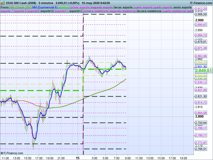Click the soporte 7 label
This screenshot has height=160, width=213.
point(7,11)
